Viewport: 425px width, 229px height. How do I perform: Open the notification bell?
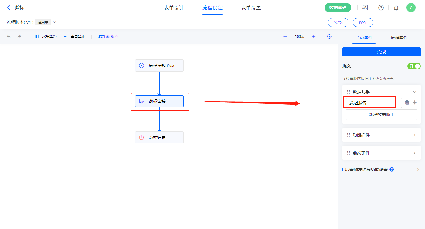(396, 8)
